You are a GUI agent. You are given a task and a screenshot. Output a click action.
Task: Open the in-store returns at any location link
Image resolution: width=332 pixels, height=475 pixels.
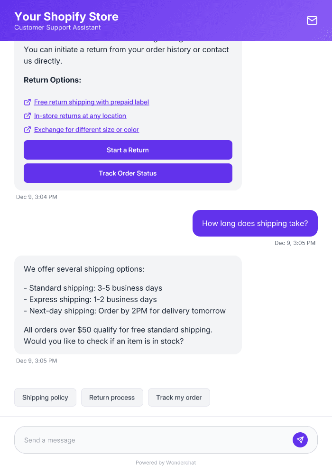pos(80,116)
